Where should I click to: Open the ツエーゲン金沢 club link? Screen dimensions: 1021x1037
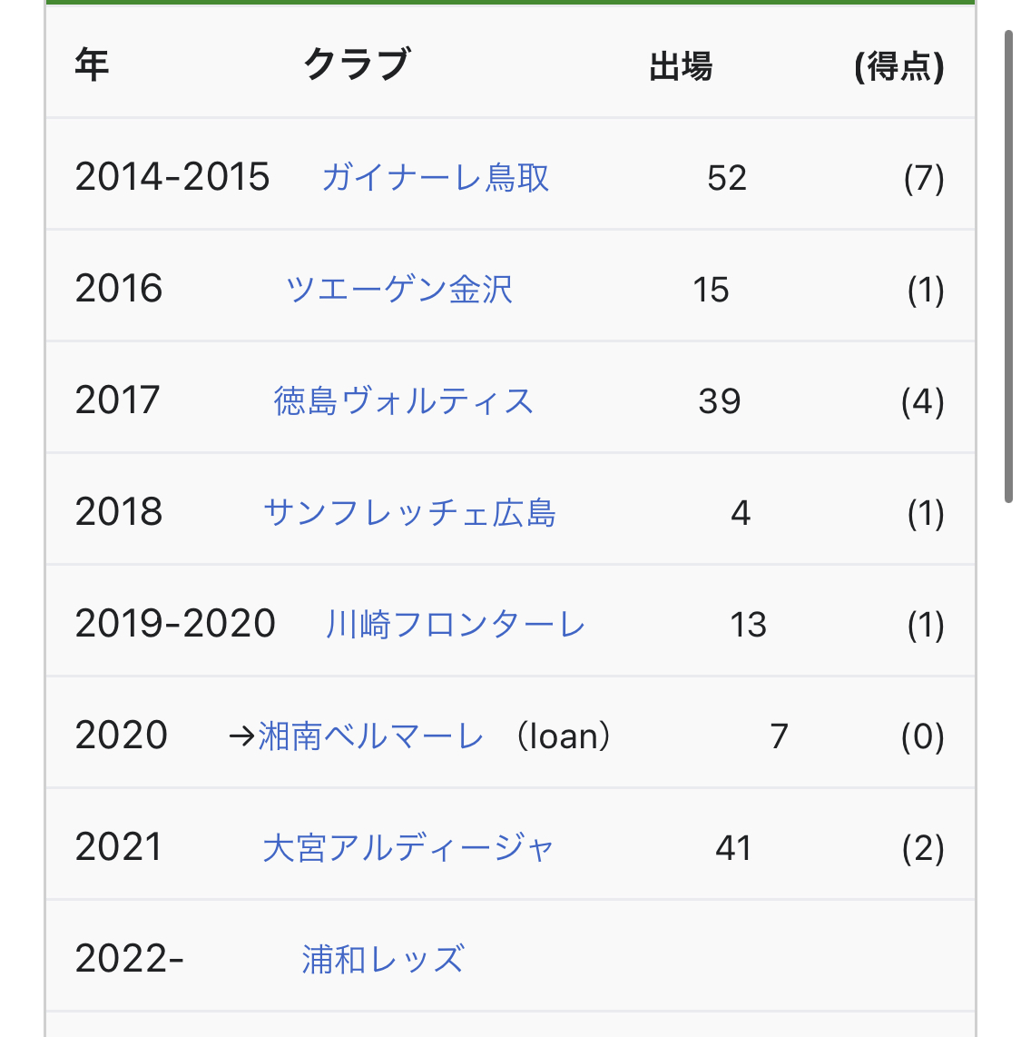point(398,290)
